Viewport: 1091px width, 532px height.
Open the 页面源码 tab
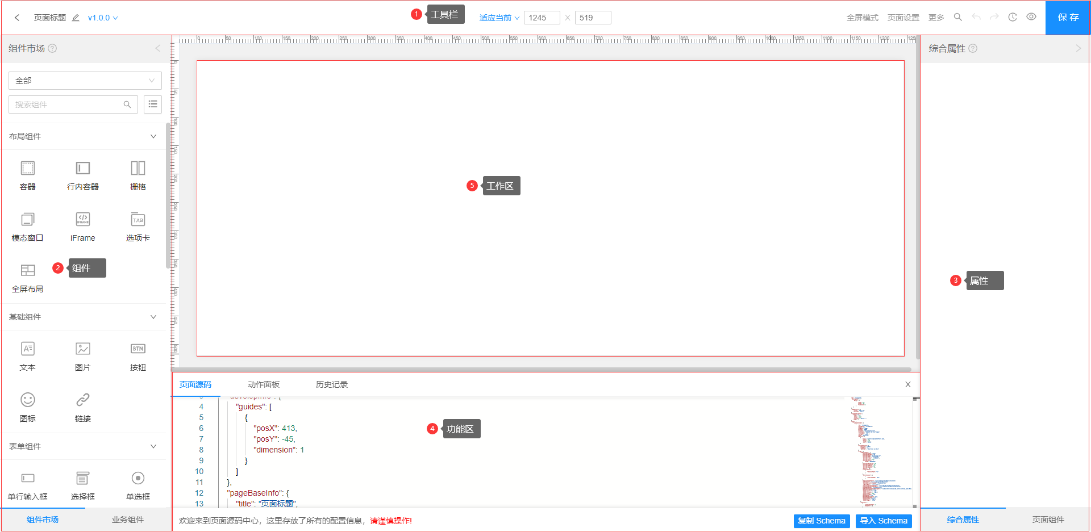tap(195, 384)
